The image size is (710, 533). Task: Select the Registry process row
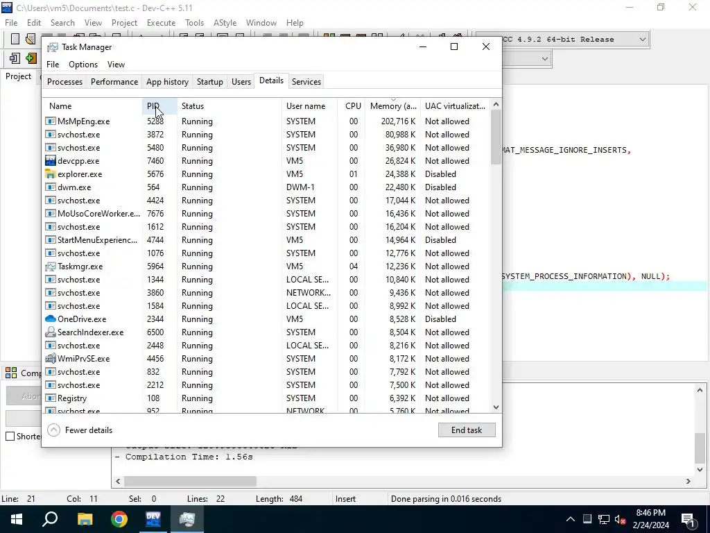pyautogui.click(x=267, y=398)
